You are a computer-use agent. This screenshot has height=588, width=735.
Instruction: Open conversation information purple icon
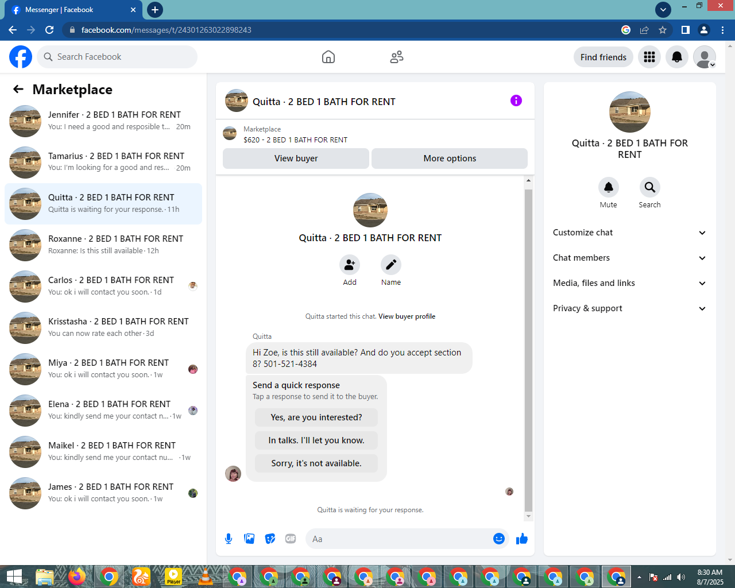[x=516, y=100]
